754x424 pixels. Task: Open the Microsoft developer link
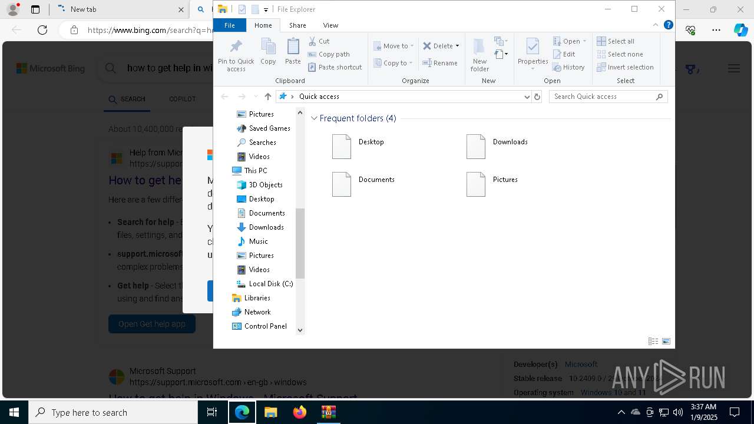pos(581,364)
